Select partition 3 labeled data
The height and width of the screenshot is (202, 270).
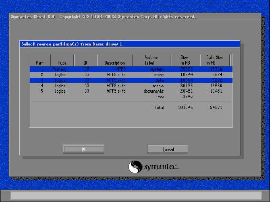131,80
